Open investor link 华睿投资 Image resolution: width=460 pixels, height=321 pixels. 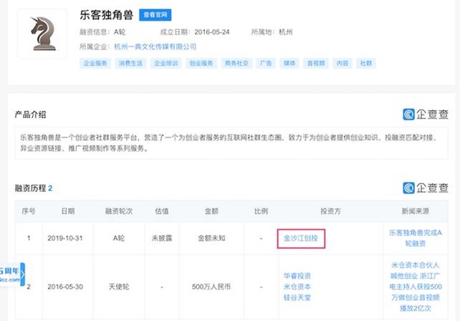point(297,276)
